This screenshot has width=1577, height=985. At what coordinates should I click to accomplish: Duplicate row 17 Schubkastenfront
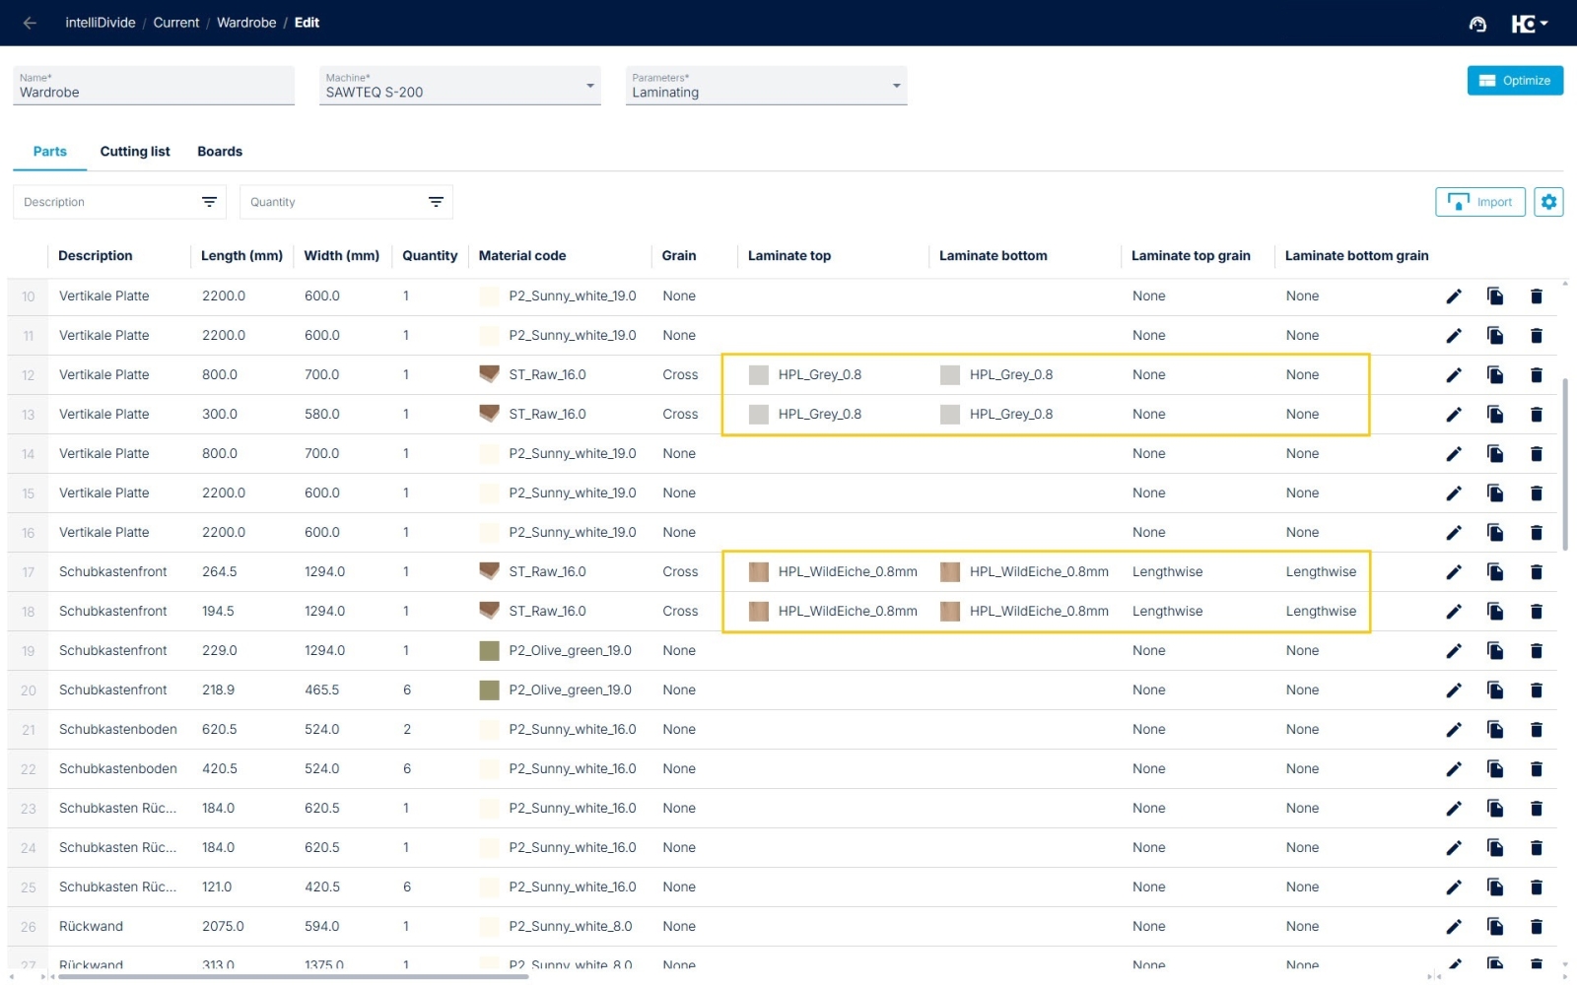[x=1495, y=572]
